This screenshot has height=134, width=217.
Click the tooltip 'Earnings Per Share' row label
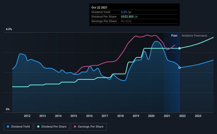(x=104, y=21)
